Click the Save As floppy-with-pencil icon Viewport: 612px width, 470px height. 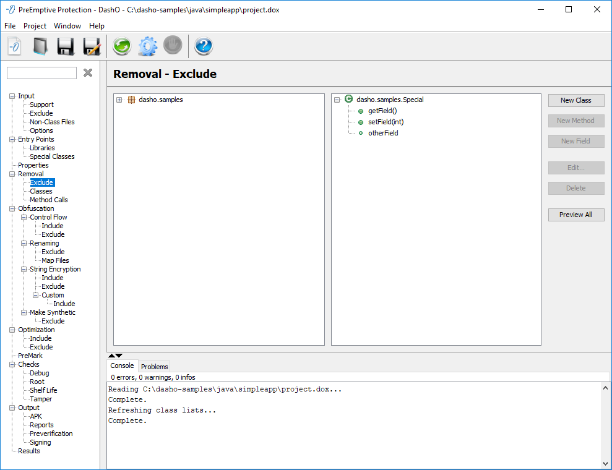click(x=92, y=46)
